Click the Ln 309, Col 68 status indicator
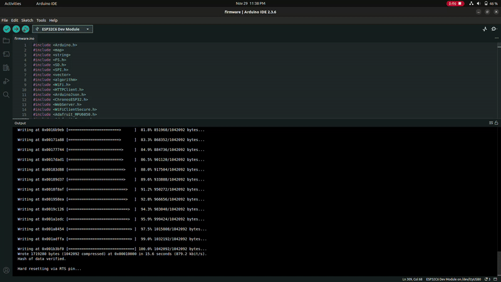The image size is (501, 282). (411, 279)
